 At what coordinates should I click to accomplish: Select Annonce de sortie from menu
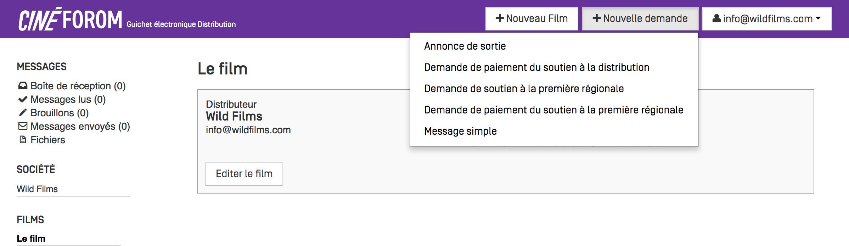(465, 46)
